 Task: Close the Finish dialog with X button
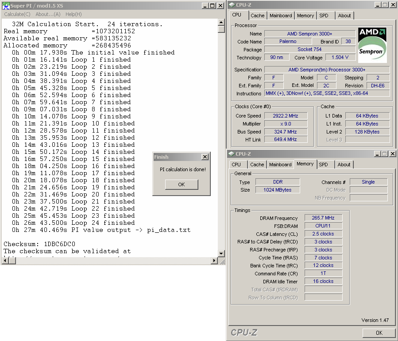(205, 157)
